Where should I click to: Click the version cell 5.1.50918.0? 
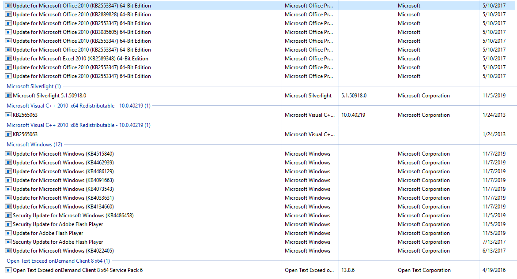click(354, 95)
